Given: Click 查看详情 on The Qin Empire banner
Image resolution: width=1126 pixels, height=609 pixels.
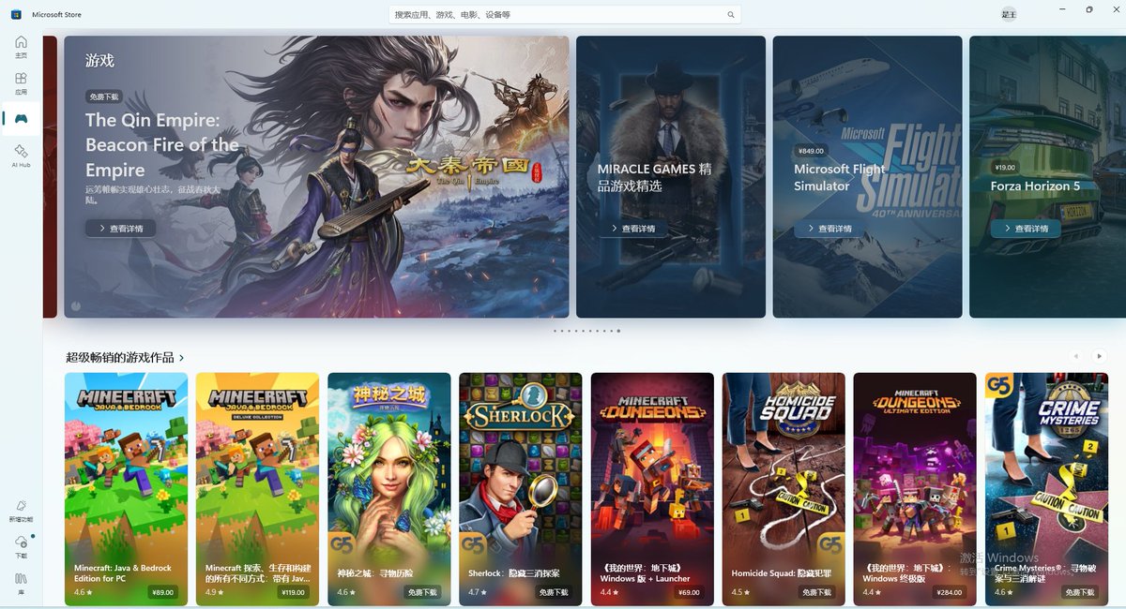Looking at the screenshot, I should coord(119,228).
